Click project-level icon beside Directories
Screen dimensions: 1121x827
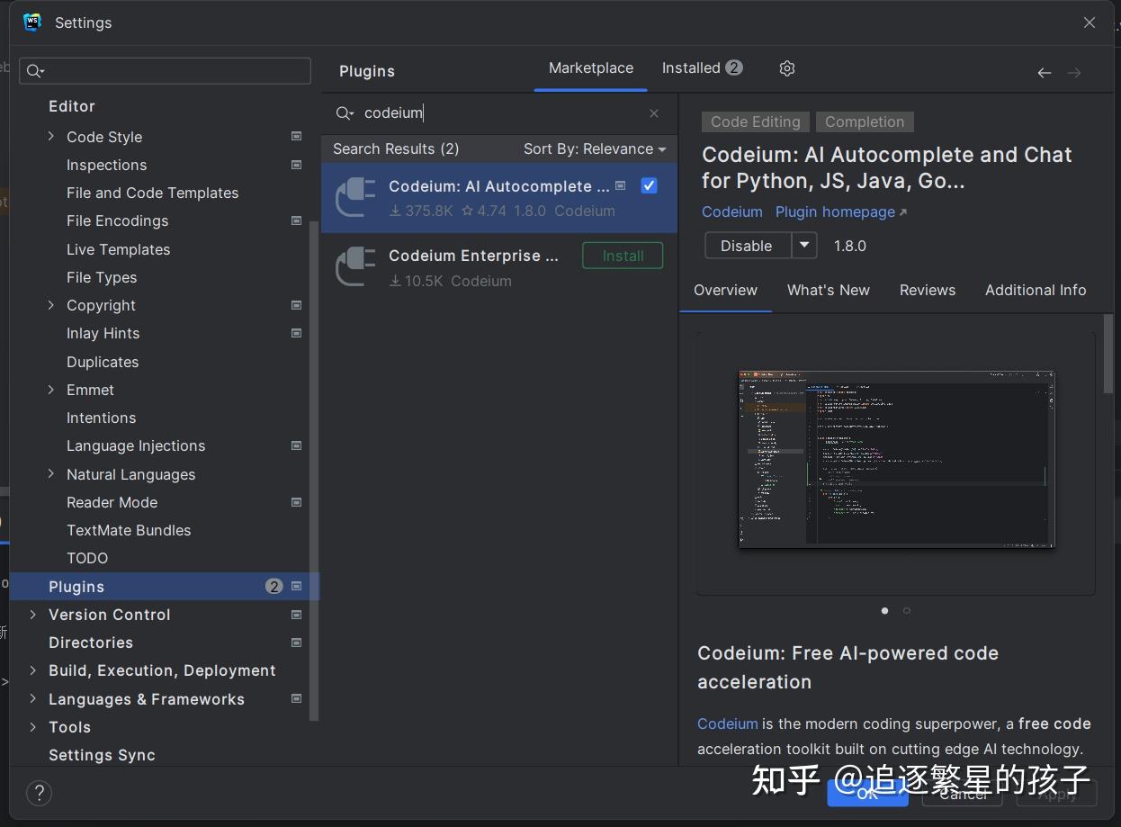tap(296, 643)
